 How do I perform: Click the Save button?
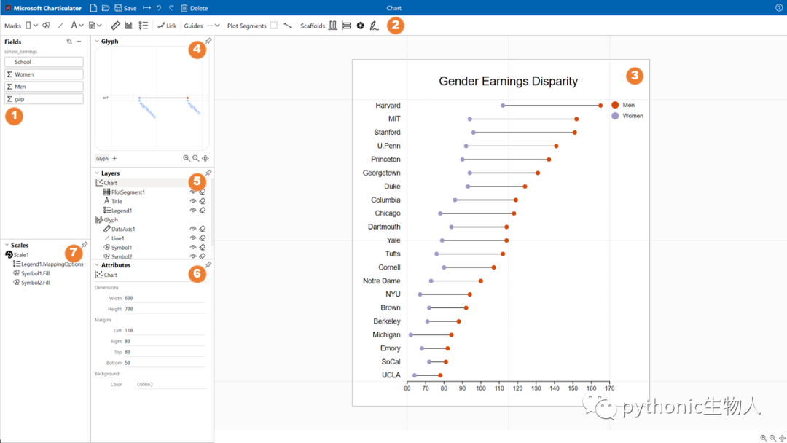125,8
